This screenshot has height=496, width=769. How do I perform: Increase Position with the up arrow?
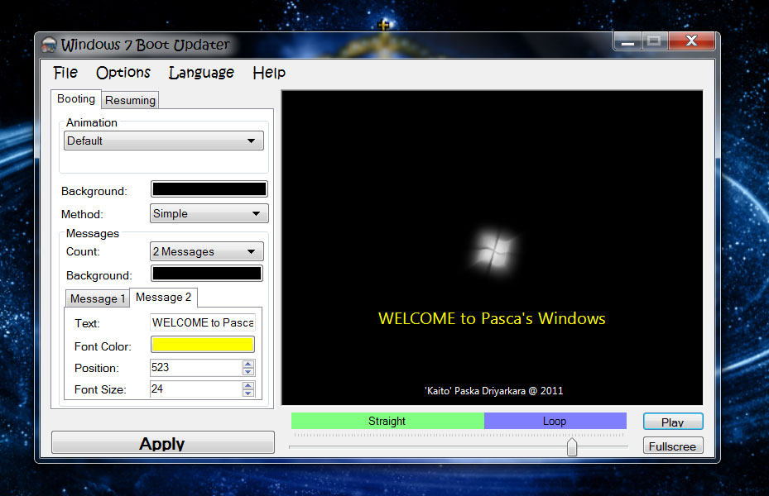[x=248, y=364]
